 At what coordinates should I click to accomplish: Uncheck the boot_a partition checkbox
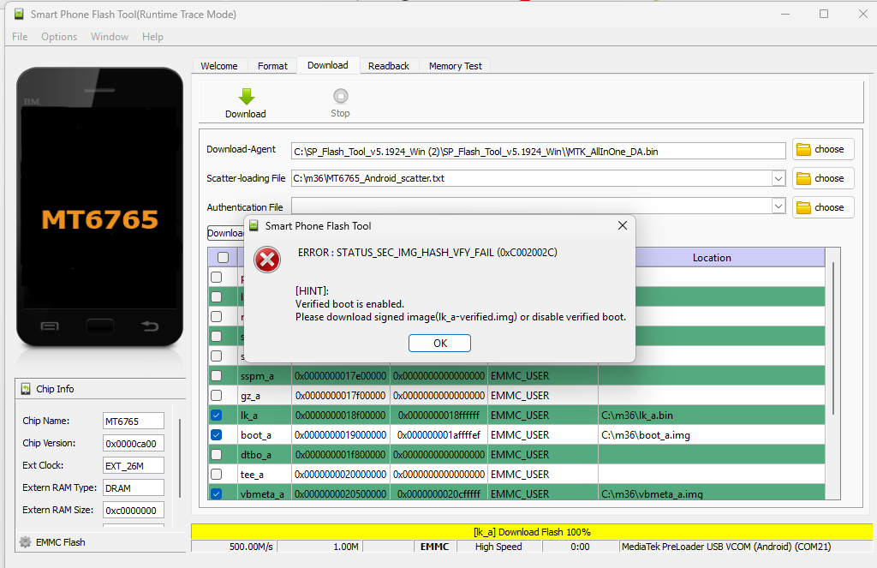pos(217,435)
